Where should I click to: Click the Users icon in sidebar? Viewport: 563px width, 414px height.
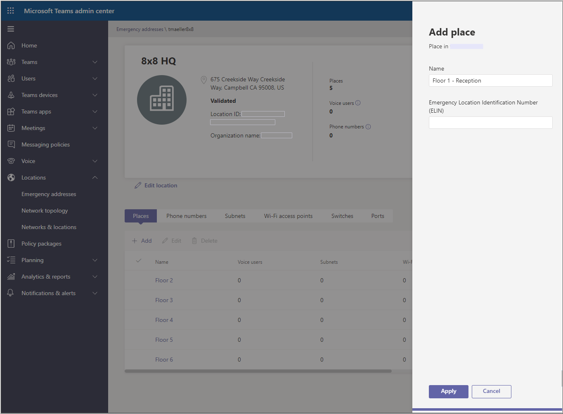coord(11,78)
